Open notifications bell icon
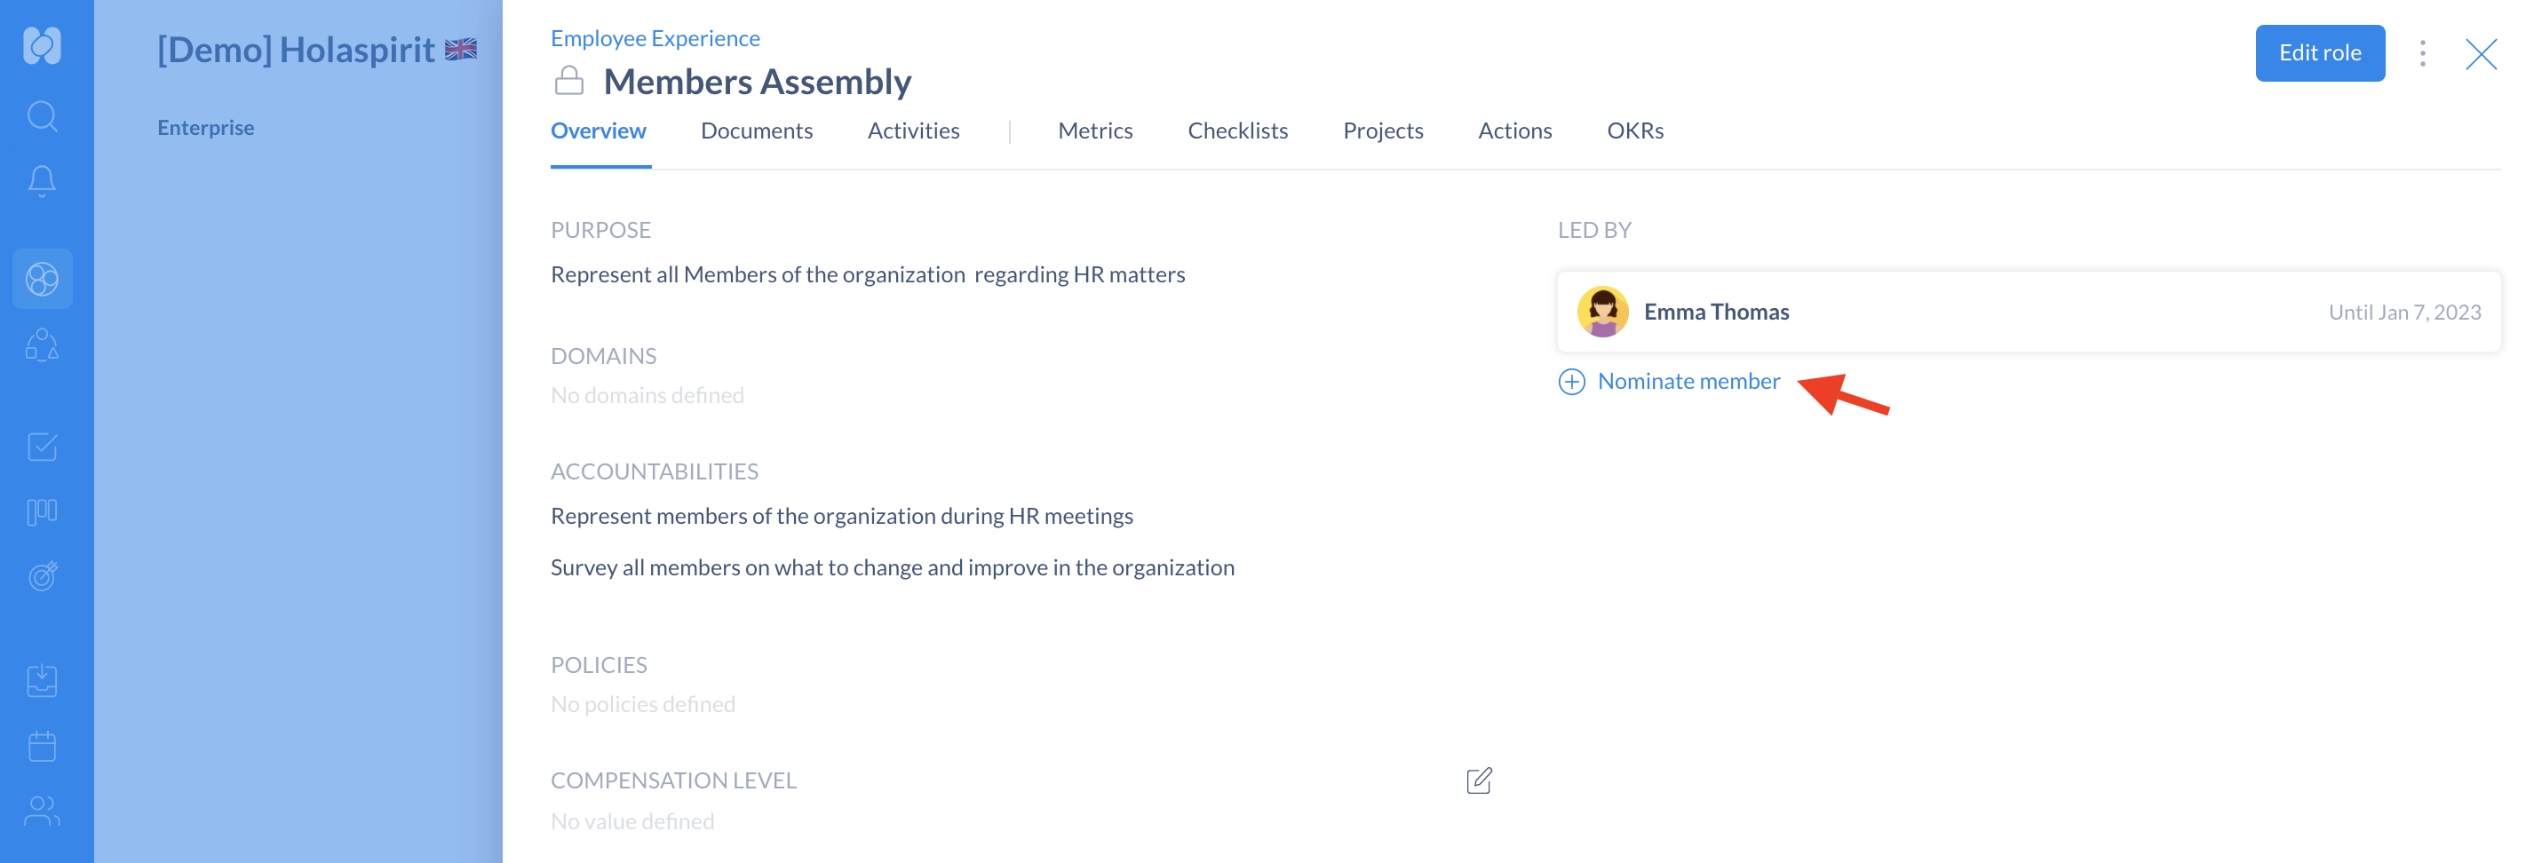2542x863 pixels. 43,181
